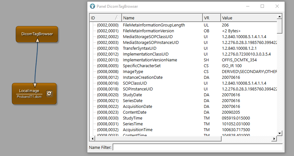The image size is (294, 156).
Task: Click into the Name Filter field
Action: click(197, 147)
